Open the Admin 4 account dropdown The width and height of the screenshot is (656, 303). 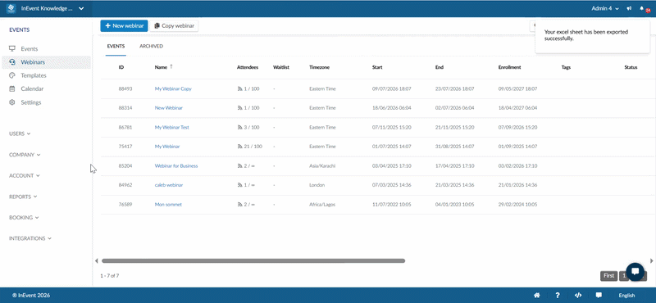(605, 8)
